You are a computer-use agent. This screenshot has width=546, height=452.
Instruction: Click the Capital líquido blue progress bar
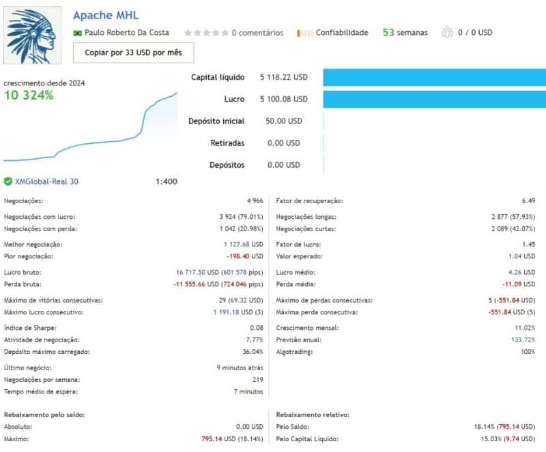point(435,77)
